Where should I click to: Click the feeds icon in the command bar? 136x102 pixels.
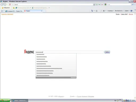(97, 11)
